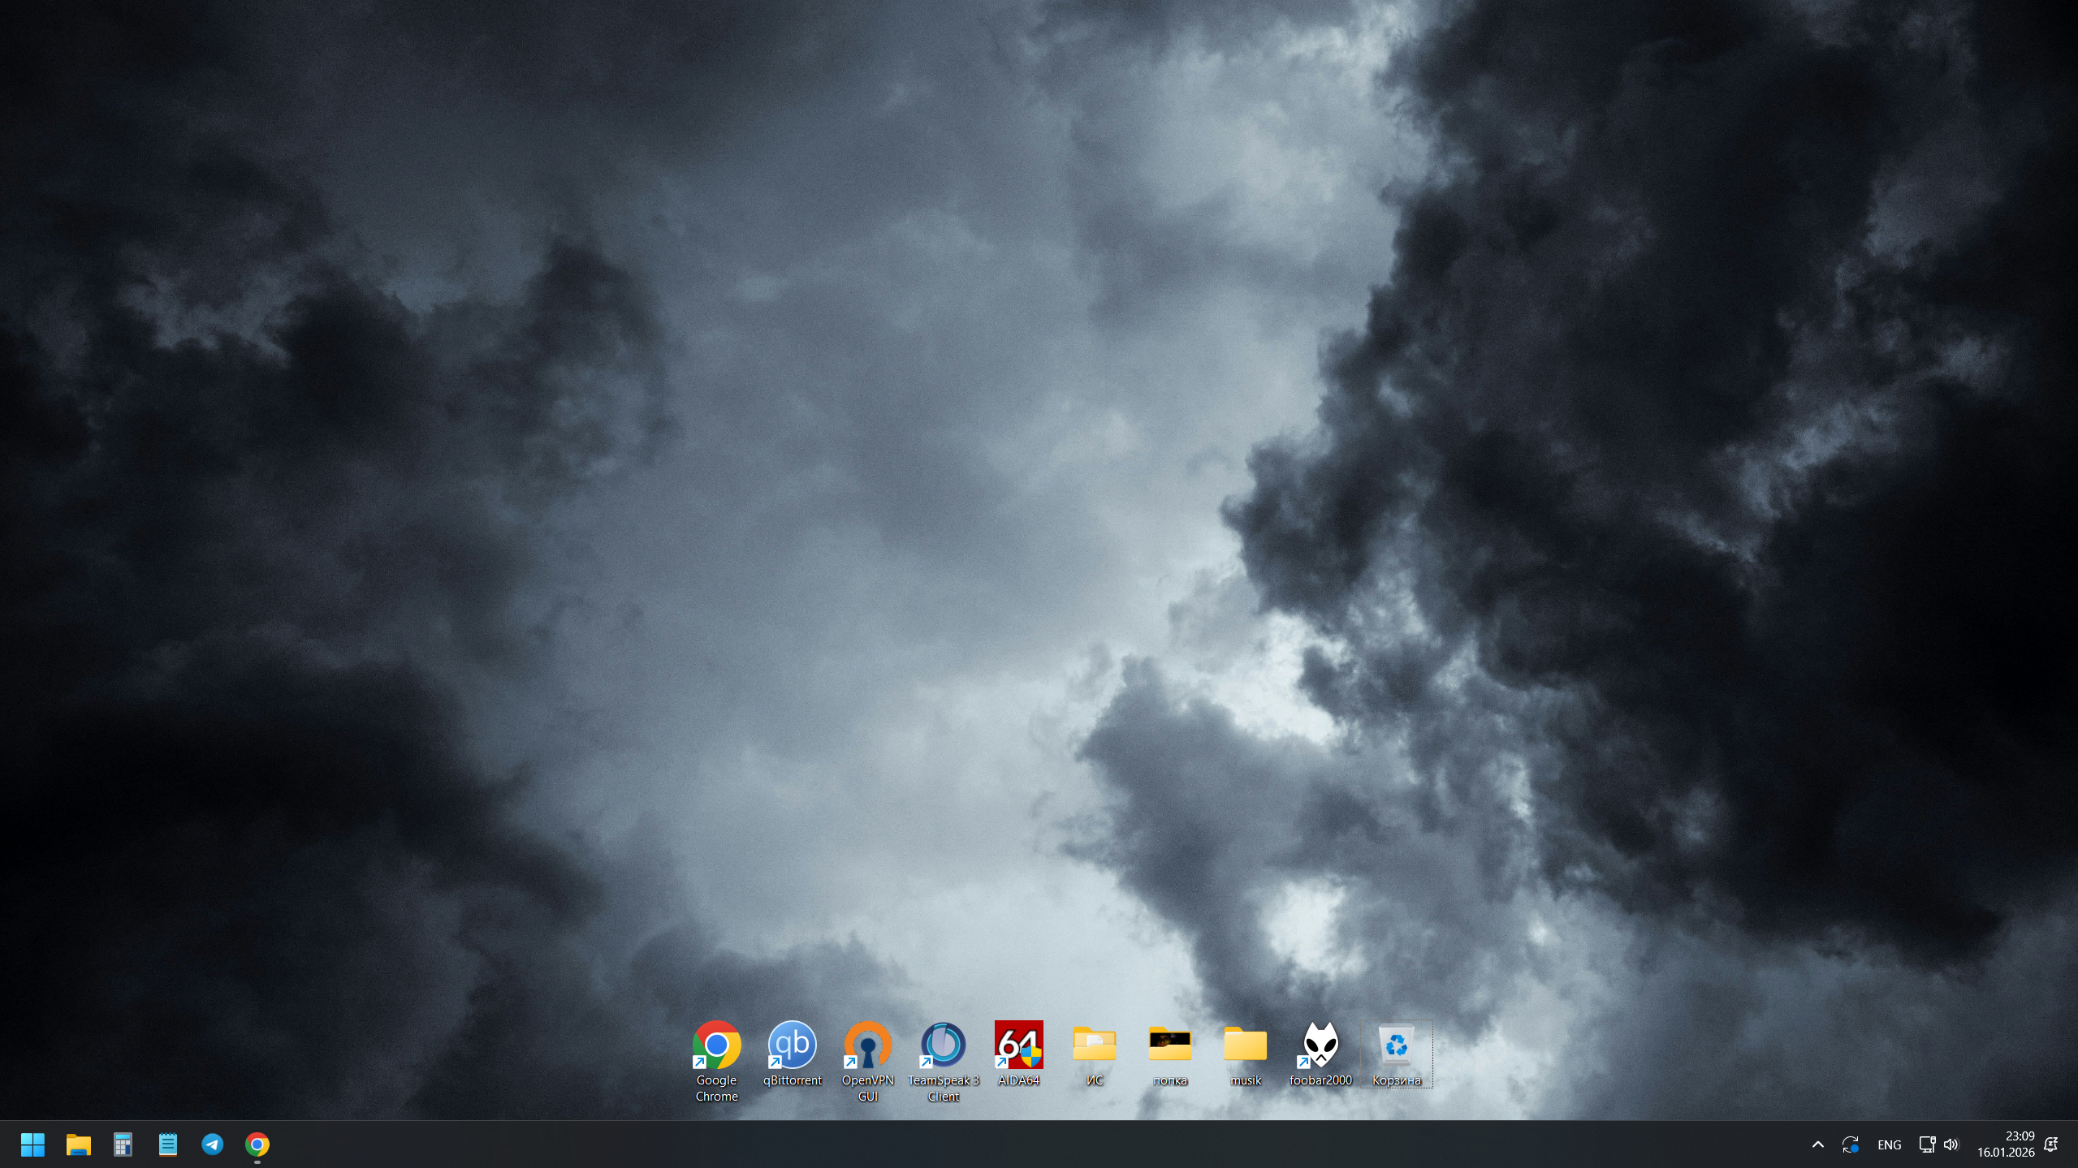
Task: Open Telegram from the taskbar
Action: click(x=213, y=1144)
